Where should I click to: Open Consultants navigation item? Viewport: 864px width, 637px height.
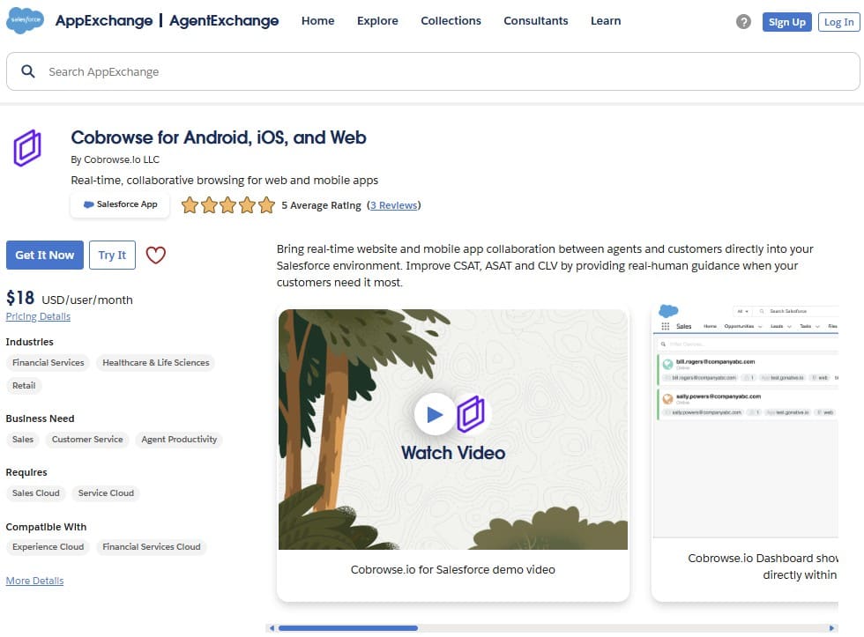(536, 21)
